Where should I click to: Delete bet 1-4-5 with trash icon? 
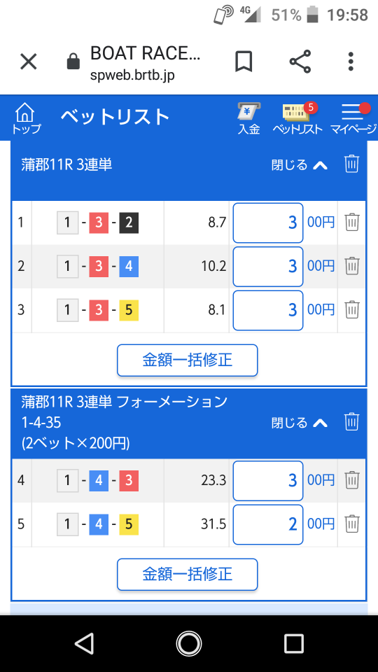point(352,524)
